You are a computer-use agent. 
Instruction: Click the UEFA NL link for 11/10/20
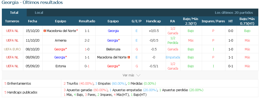click(12, 40)
